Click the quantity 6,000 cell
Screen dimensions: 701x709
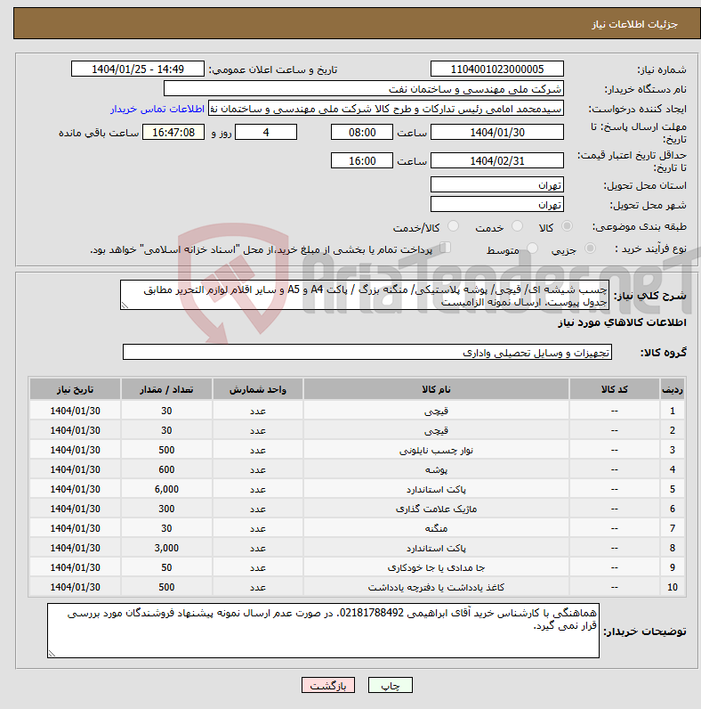tap(166, 489)
